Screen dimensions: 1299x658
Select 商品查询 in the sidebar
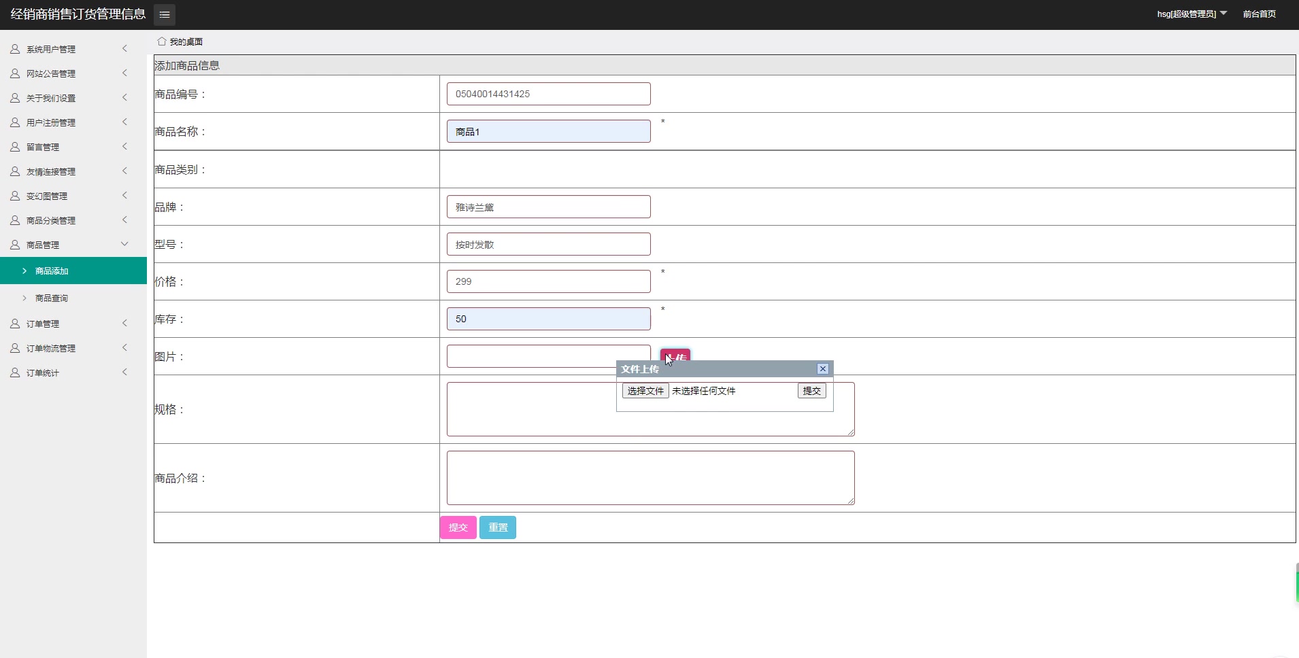point(54,298)
